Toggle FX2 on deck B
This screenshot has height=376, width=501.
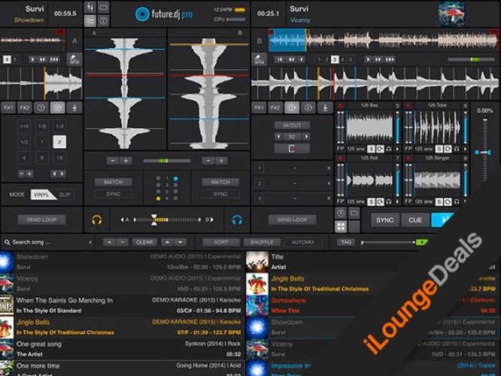(275, 108)
